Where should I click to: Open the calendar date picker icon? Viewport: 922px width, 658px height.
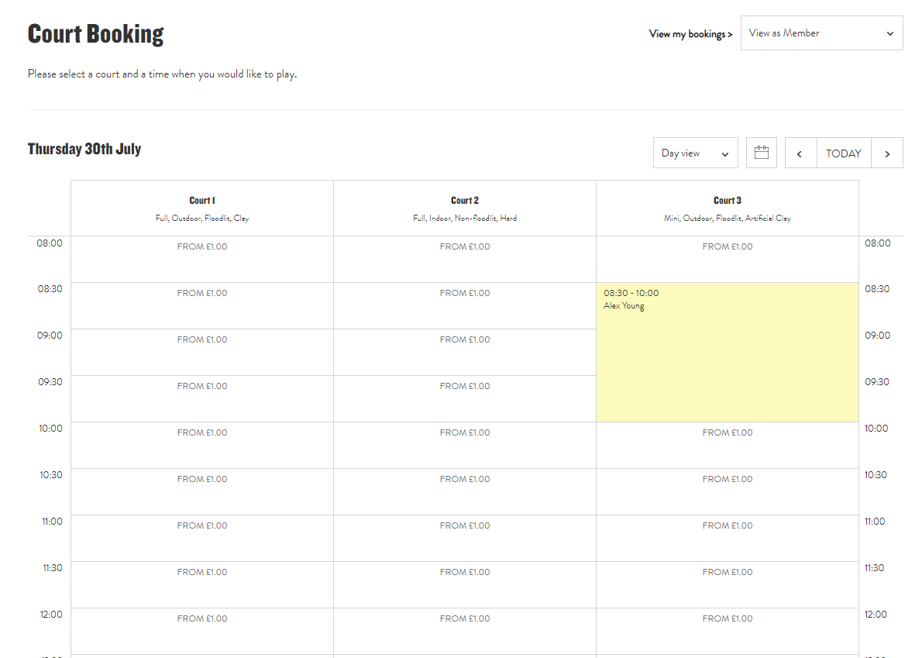tap(761, 153)
